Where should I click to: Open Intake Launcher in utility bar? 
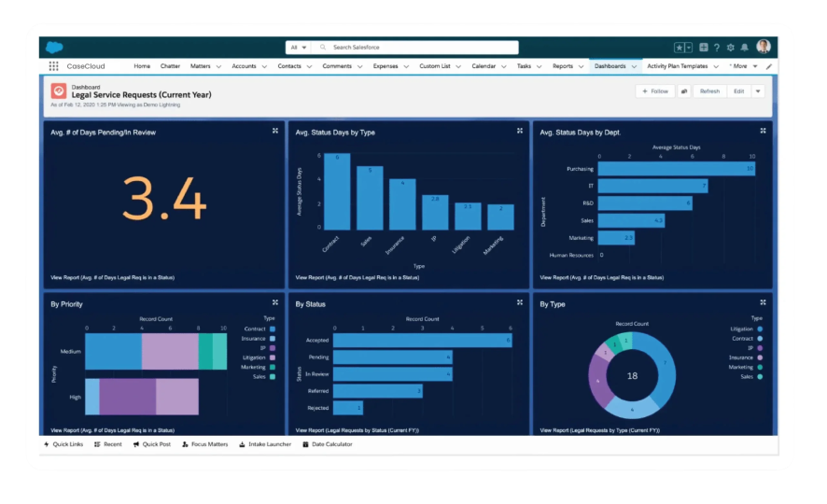265,444
